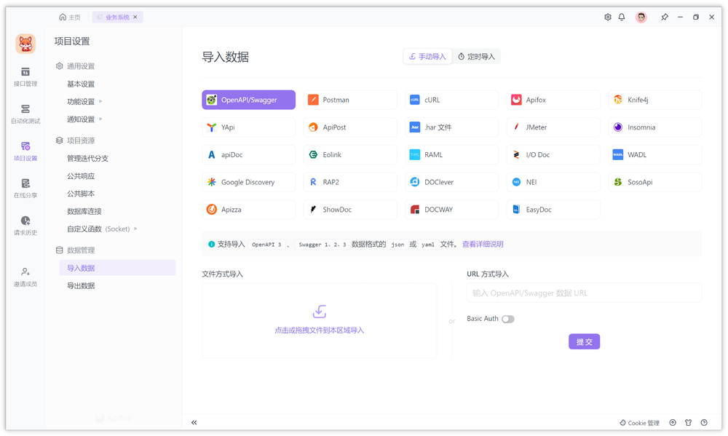Select RAP2 import format

pos(350,182)
